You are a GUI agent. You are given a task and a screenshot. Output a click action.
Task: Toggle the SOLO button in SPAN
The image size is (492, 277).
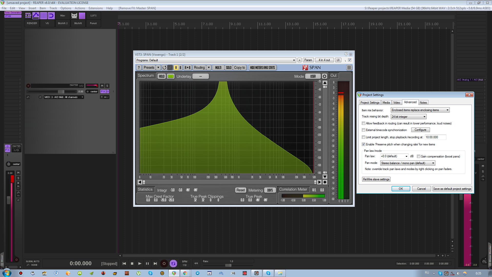pyautogui.click(x=229, y=67)
